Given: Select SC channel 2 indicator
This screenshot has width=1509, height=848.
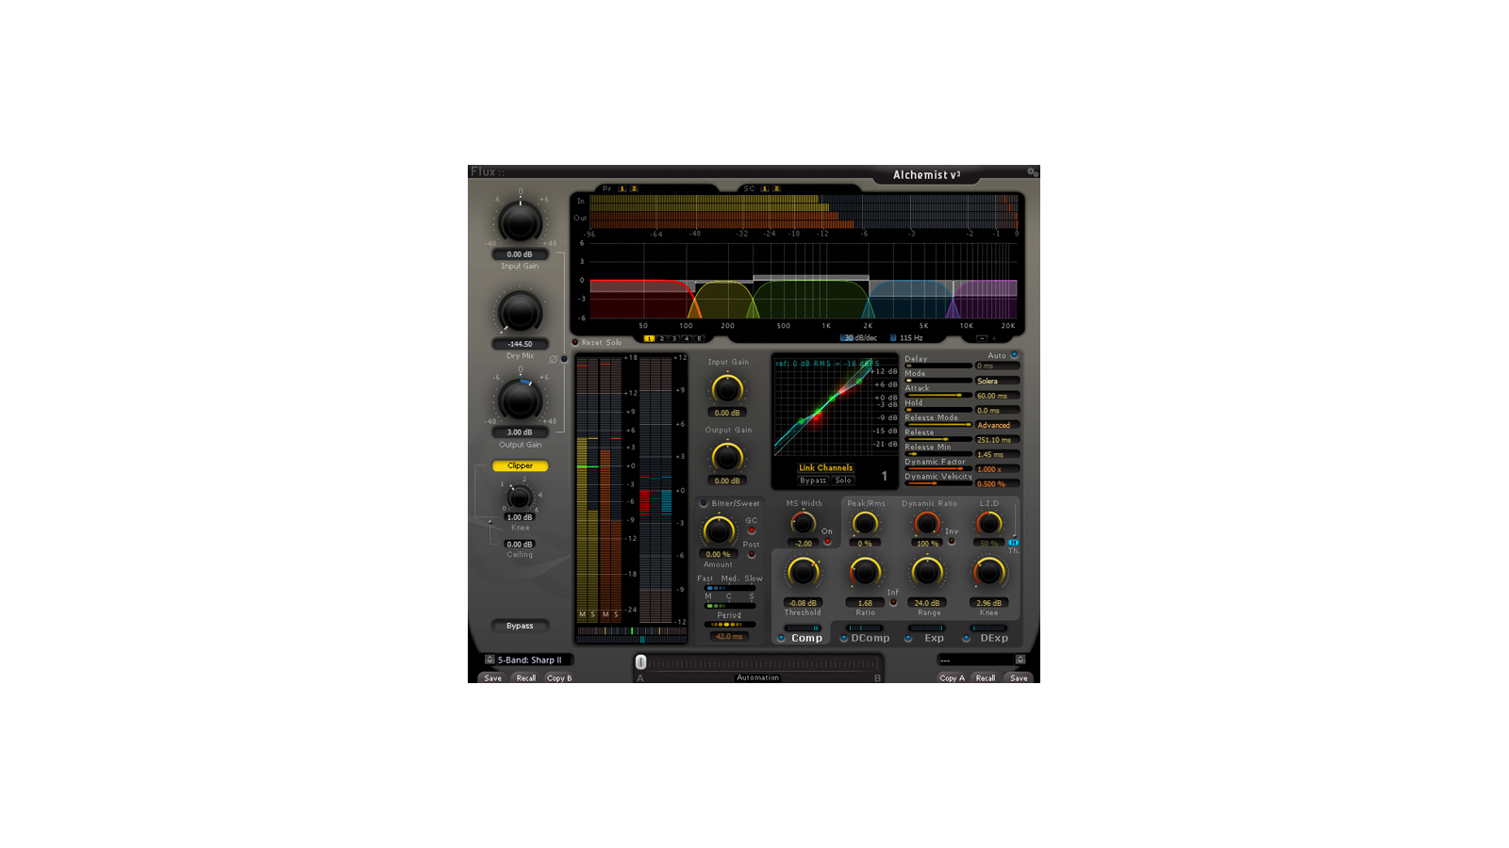Looking at the screenshot, I should [776, 188].
